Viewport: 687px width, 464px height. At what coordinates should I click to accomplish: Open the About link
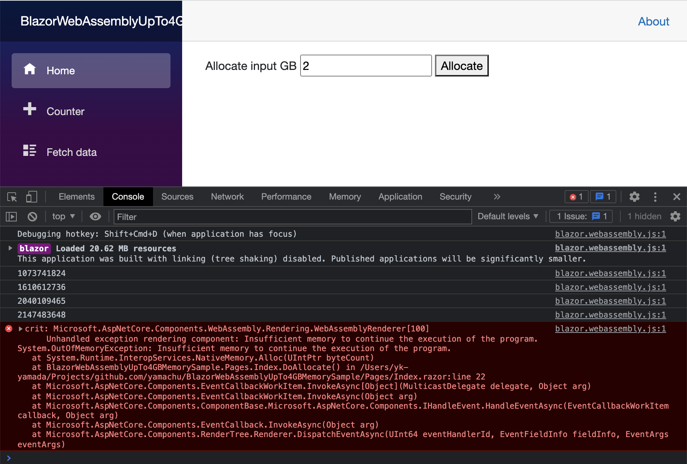pos(653,21)
